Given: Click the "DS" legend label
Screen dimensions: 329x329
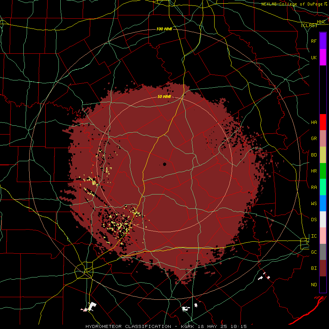Looking at the screenshot, I should (314, 220).
